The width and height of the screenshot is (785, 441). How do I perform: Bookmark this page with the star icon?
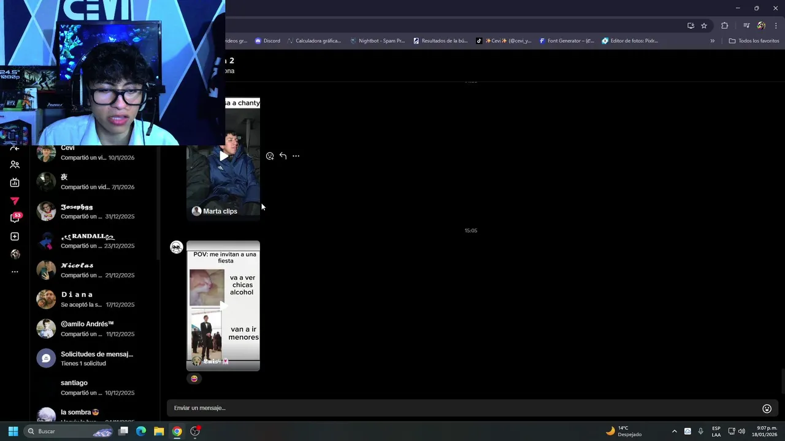click(704, 26)
